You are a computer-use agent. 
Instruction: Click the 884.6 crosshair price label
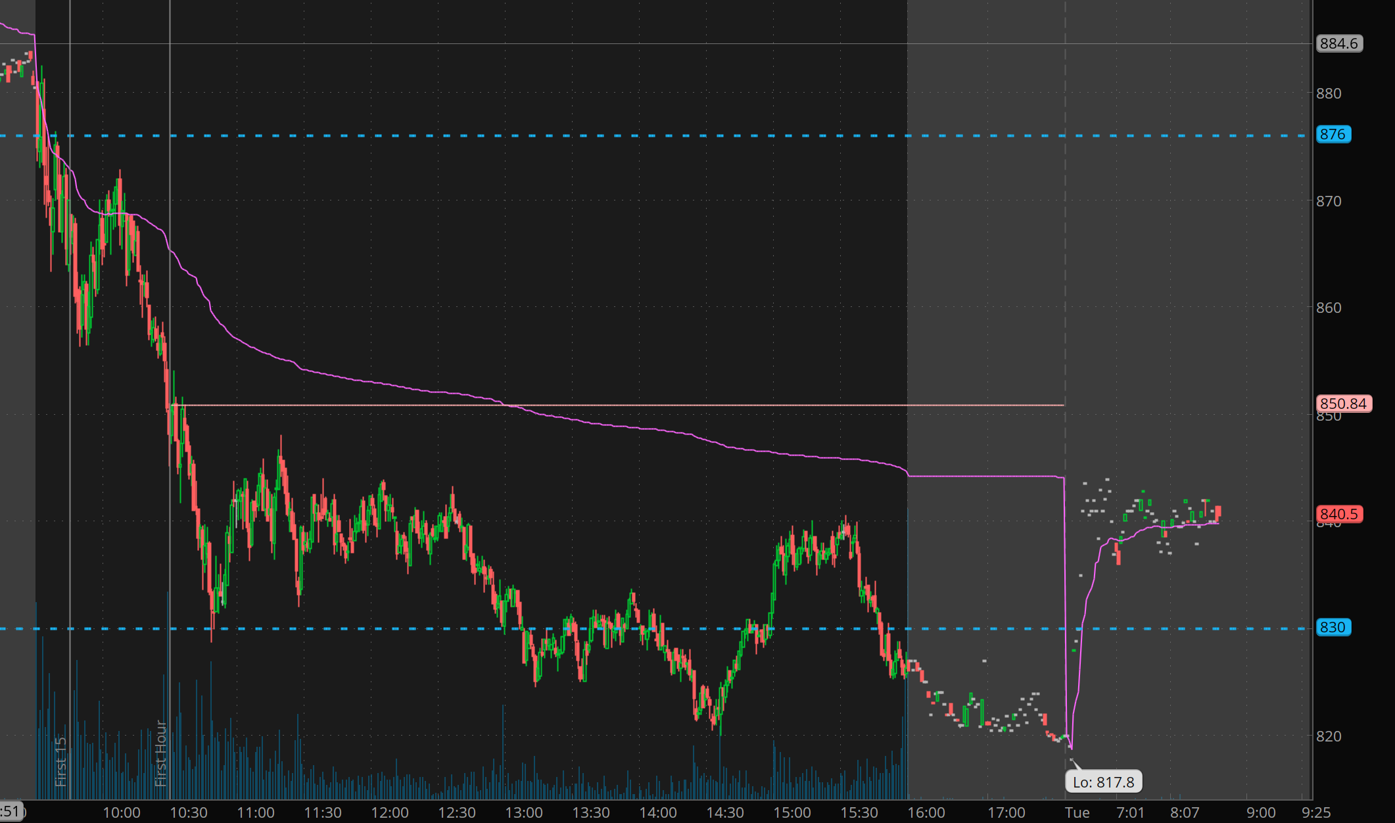point(1338,43)
